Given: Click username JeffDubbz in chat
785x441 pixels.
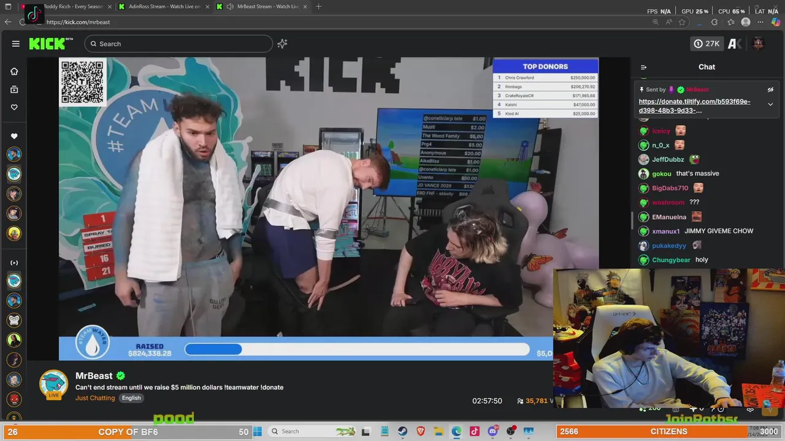Looking at the screenshot, I should click(x=668, y=160).
